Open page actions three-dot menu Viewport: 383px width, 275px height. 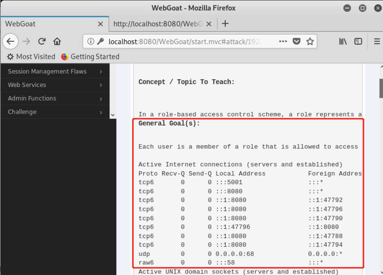pos(283,41)
